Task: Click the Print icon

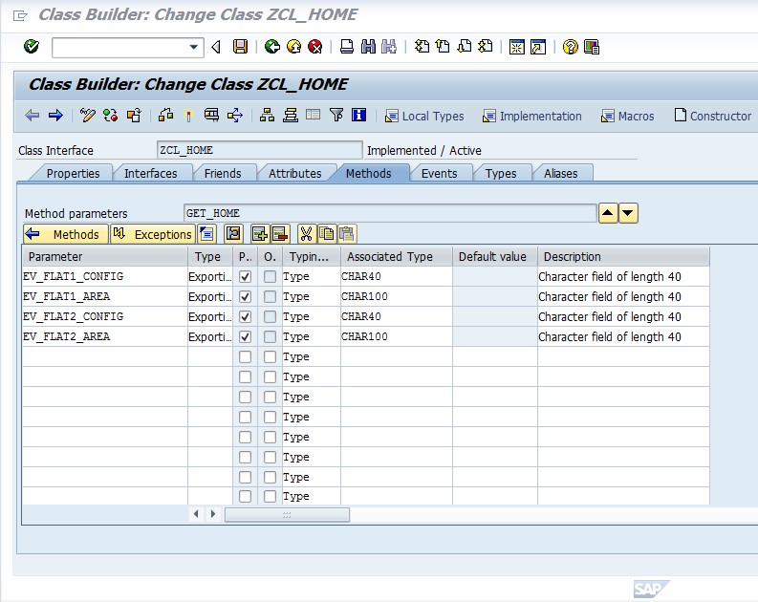Action: 347,47
